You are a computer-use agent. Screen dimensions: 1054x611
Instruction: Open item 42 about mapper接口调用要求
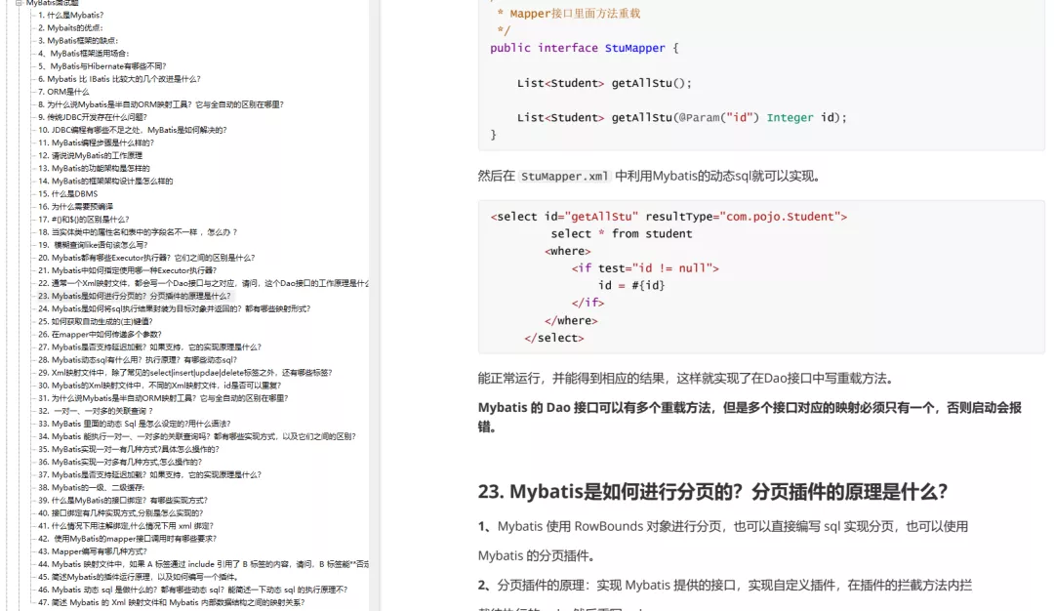tap(127, 539)
